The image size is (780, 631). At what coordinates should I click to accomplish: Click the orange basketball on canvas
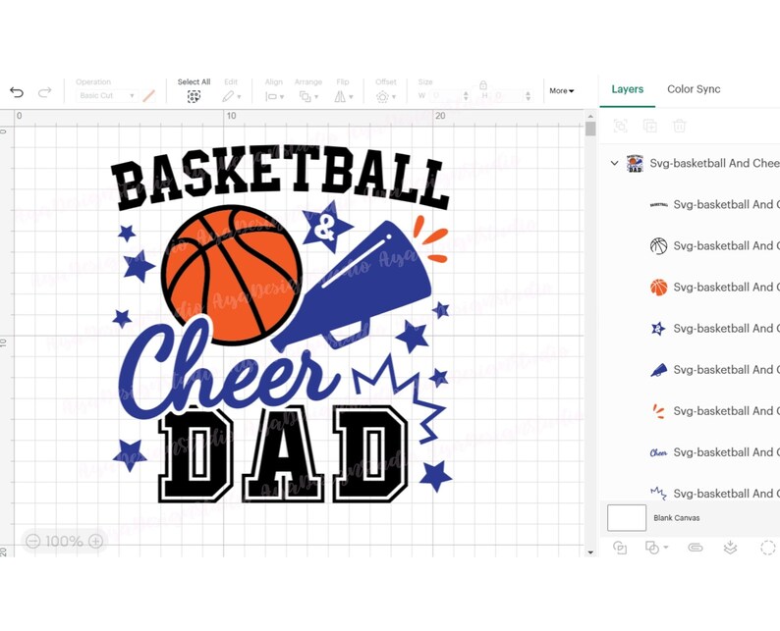tap(232, 276)
